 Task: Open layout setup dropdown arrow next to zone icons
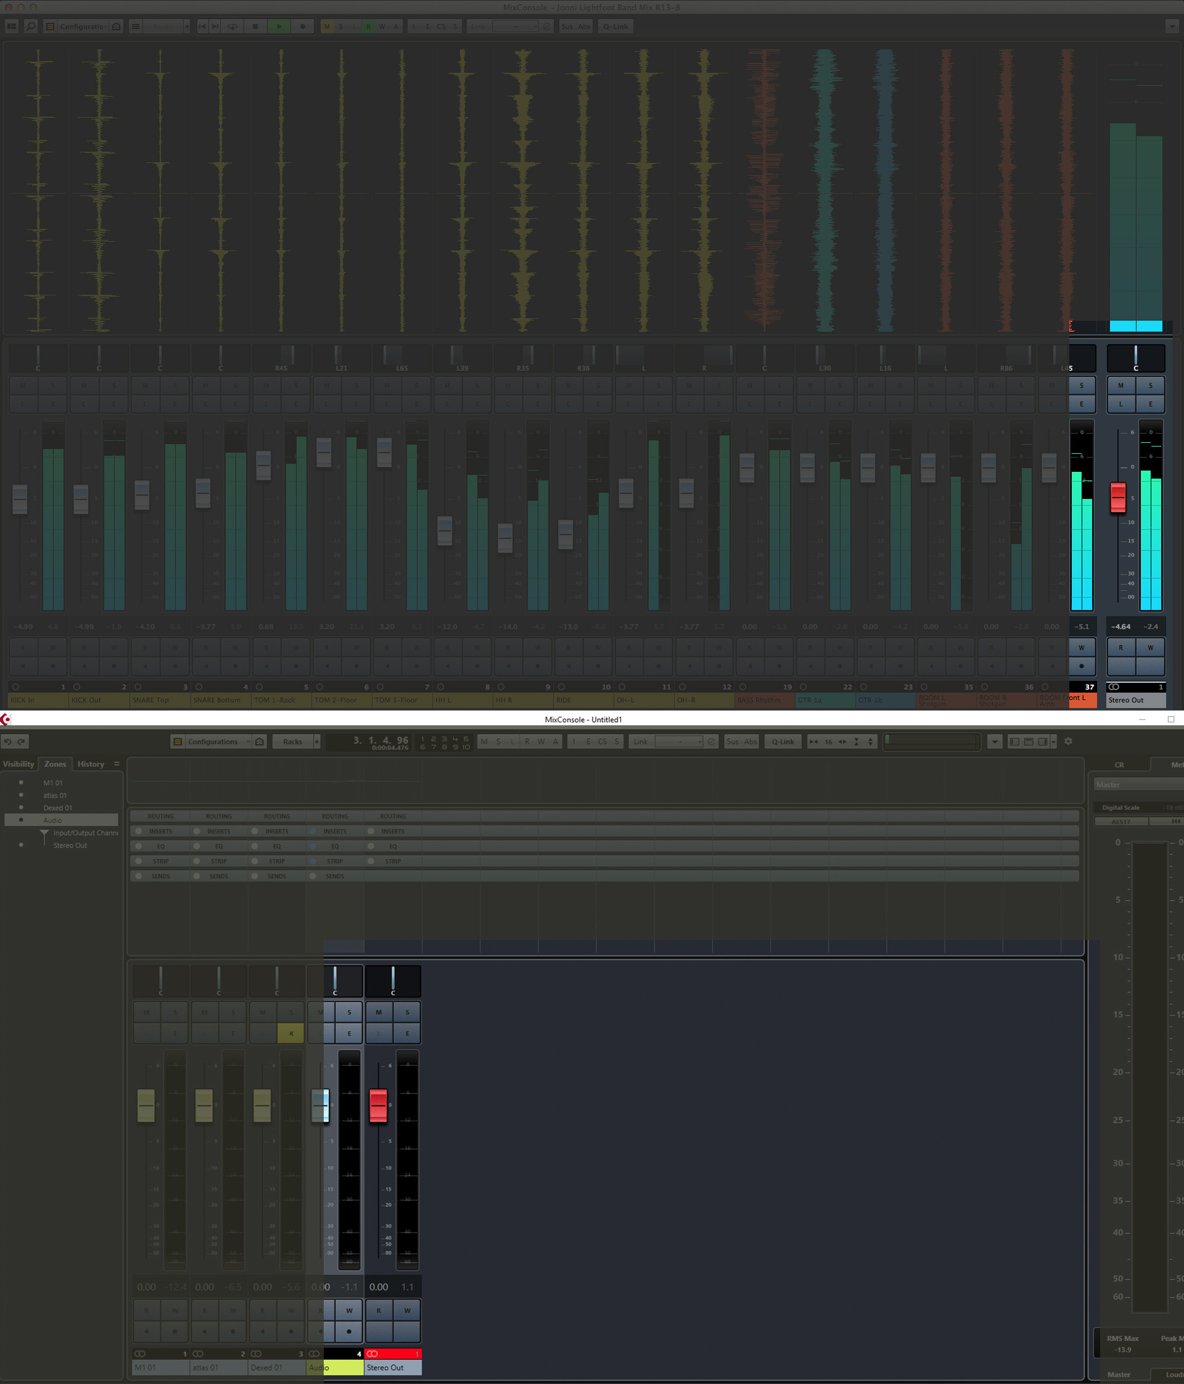coord(1053,741)
